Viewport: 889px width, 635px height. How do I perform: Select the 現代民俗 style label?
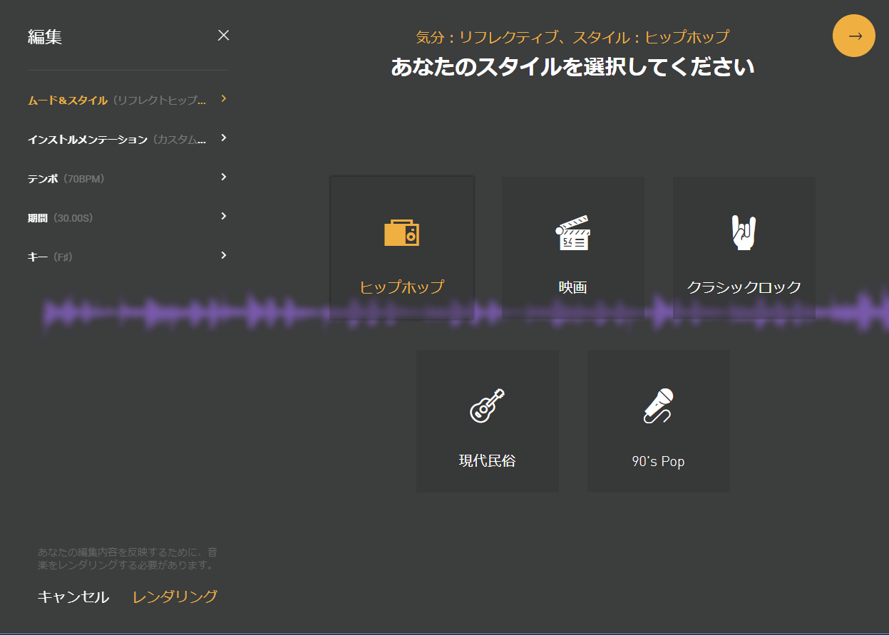click(487, 461)
